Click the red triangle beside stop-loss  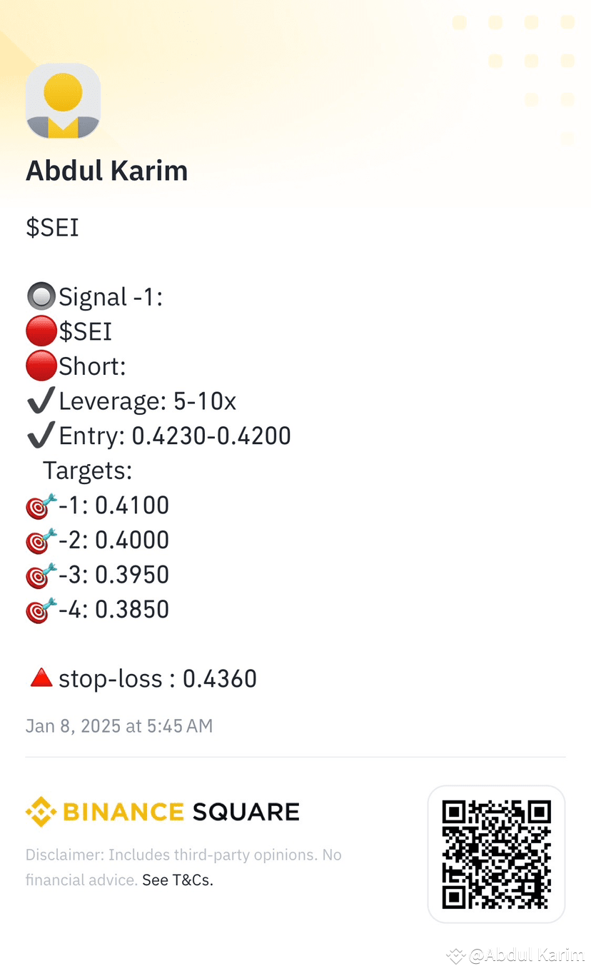point(41,678)
